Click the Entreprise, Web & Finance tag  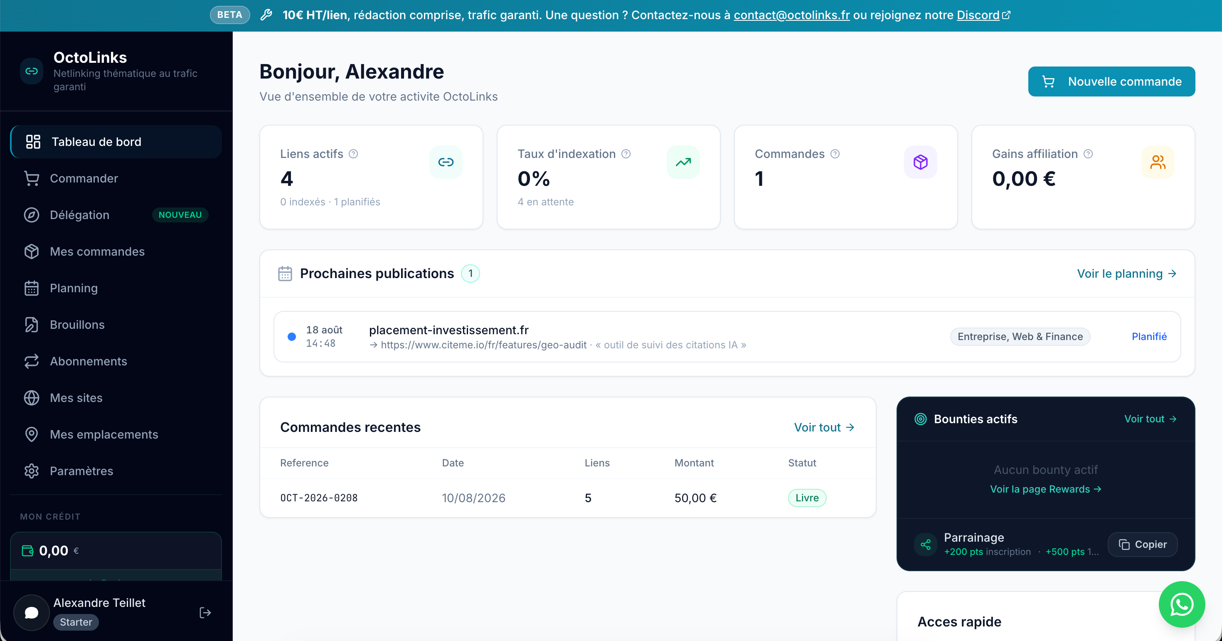(x=1020, y=337)
